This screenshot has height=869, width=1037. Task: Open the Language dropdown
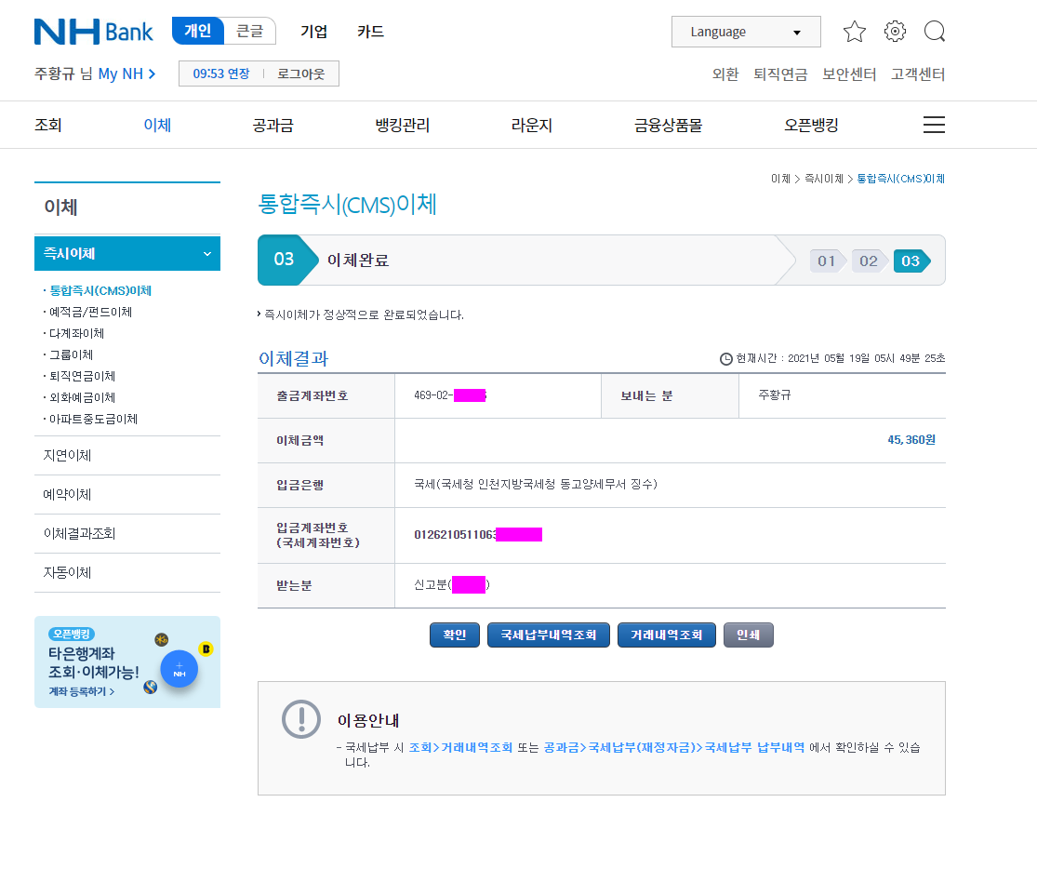click(x=745, y=32)
